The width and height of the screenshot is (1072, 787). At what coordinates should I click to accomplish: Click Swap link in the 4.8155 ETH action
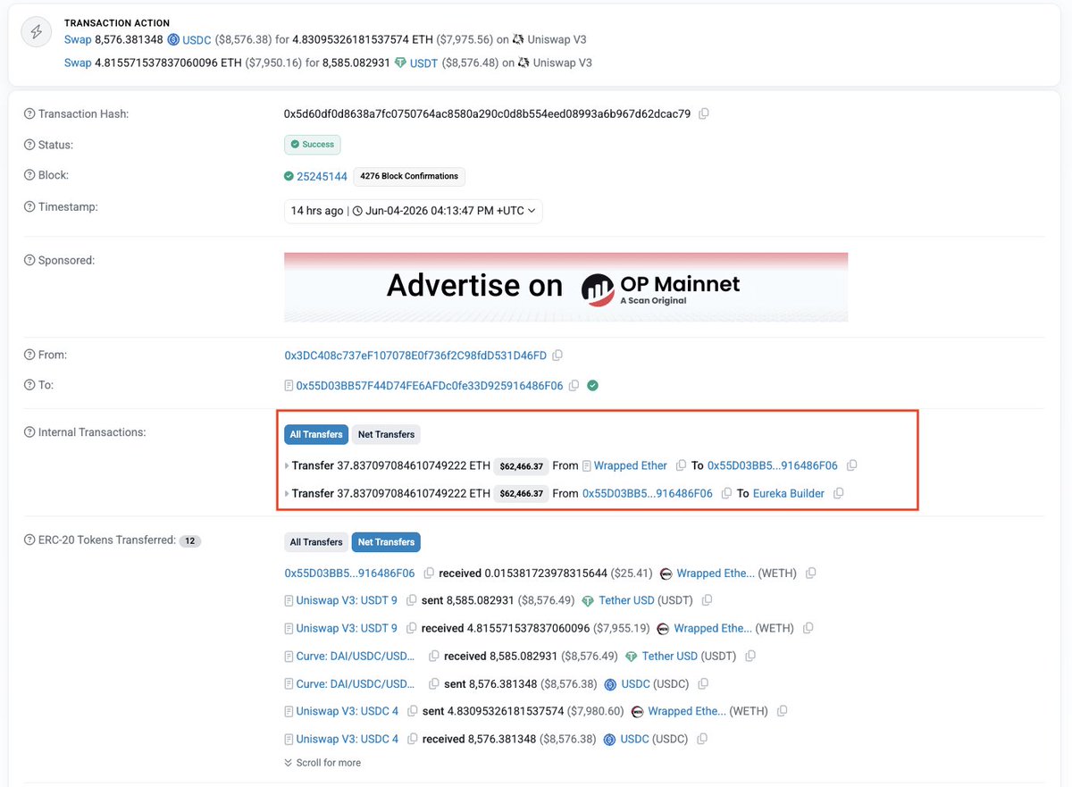78,63
